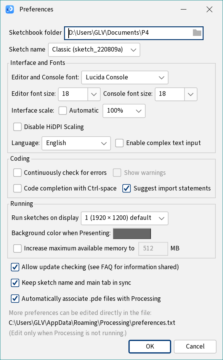Viewport: 223px width, 360px height.
Task: Enable Automatic interface scale checkbox
Action: pyautogui.click(x=63, y=111)
